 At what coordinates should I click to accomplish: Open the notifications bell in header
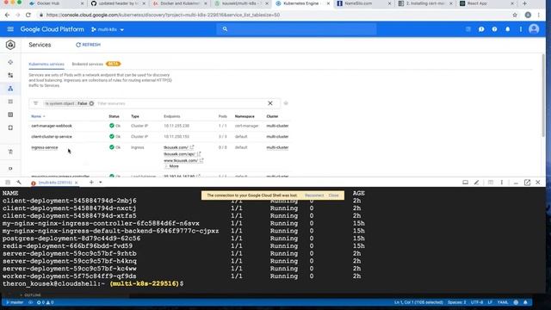507,29
